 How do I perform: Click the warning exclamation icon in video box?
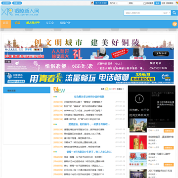139,99
